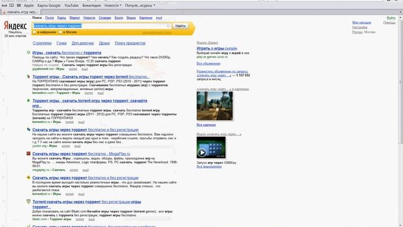This screenshot has height=227, width=403.
Task: Open the Гонки suggestion link
Action: pos(62,43)
